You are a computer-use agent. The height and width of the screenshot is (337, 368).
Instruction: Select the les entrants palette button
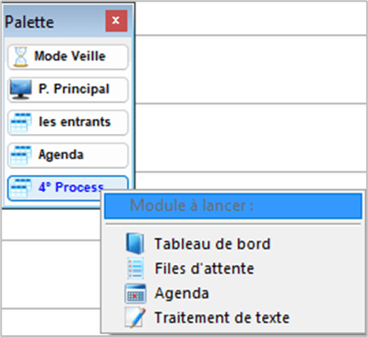click(67, 123)
